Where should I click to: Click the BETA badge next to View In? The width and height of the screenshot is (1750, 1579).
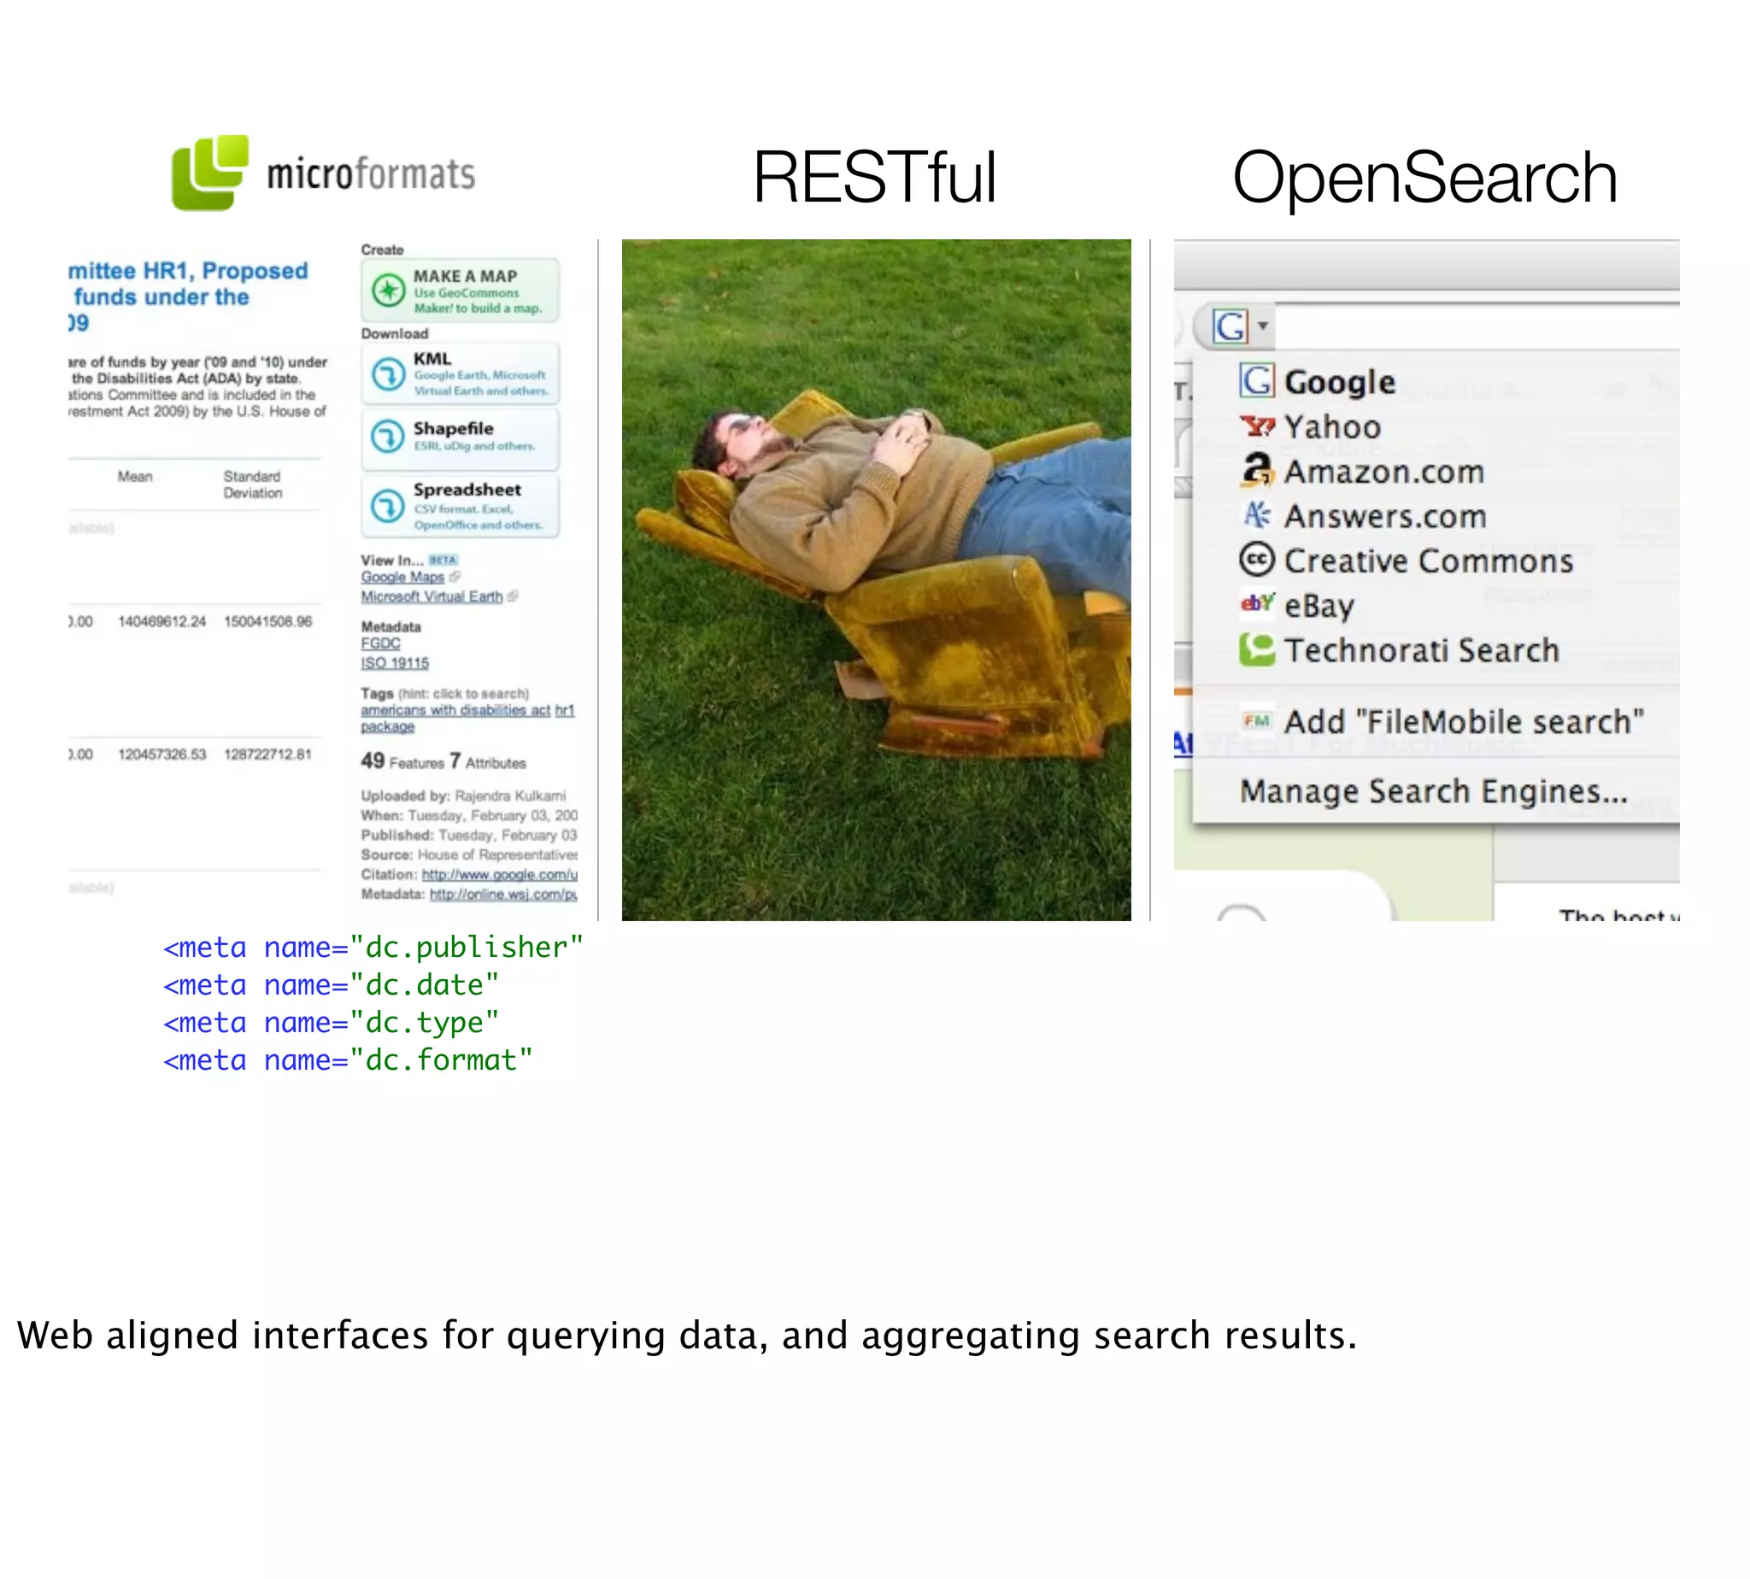click(443, 560)
